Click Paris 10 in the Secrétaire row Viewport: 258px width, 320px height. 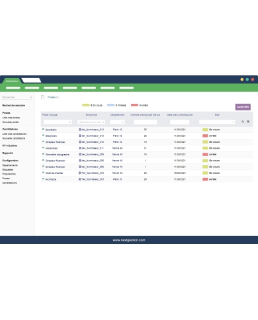(118, 130)
